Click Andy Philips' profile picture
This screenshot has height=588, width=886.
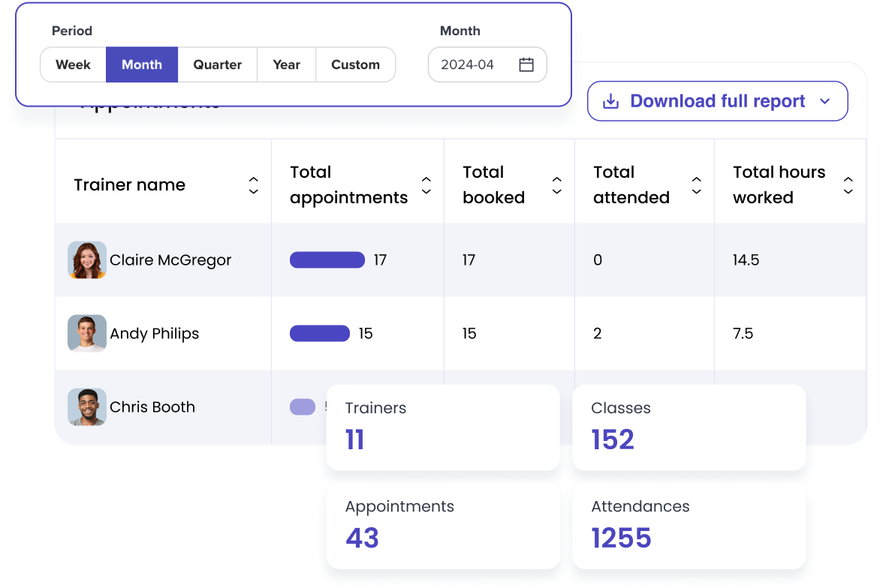86,334
